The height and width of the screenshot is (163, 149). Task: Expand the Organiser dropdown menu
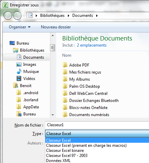20,27
